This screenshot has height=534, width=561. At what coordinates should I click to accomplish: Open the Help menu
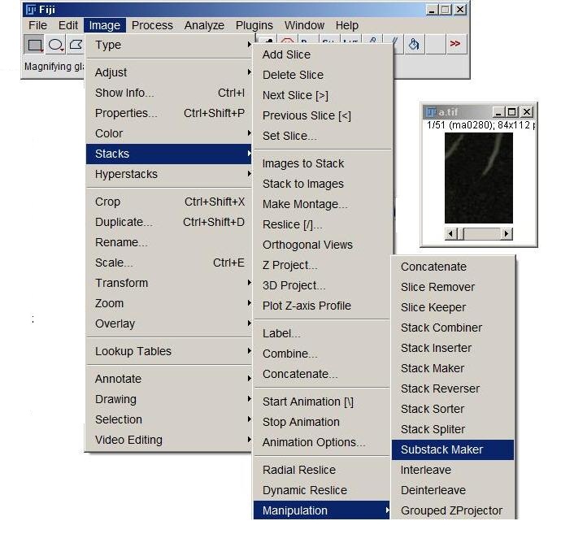click(346, 25)
